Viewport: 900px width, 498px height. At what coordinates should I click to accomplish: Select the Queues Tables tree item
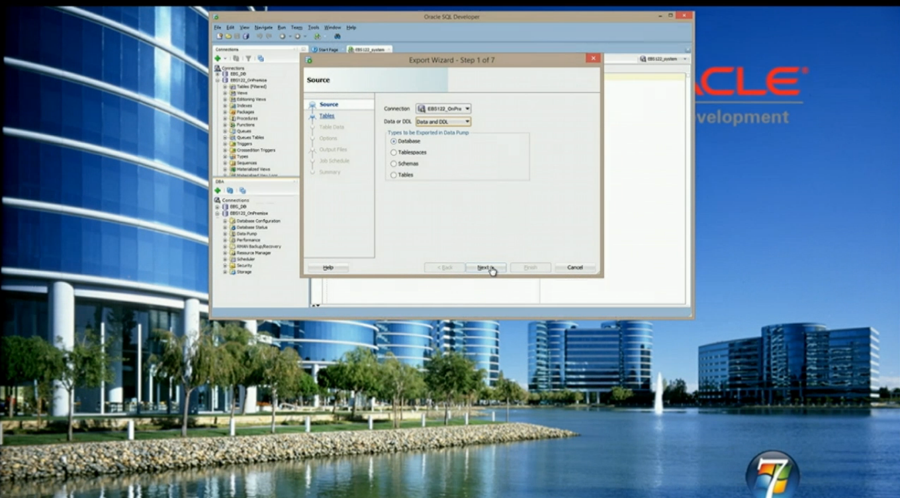click(x=250, y=137)
